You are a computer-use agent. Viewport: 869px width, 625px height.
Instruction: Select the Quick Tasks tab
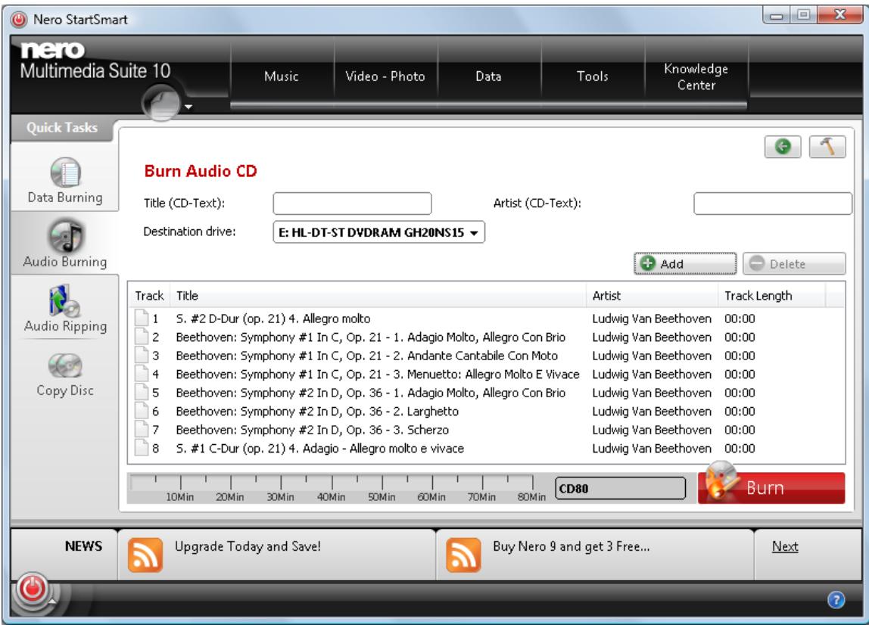(62, 128)
